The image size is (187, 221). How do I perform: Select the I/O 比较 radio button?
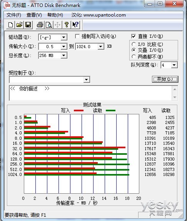tap(134, 44)
